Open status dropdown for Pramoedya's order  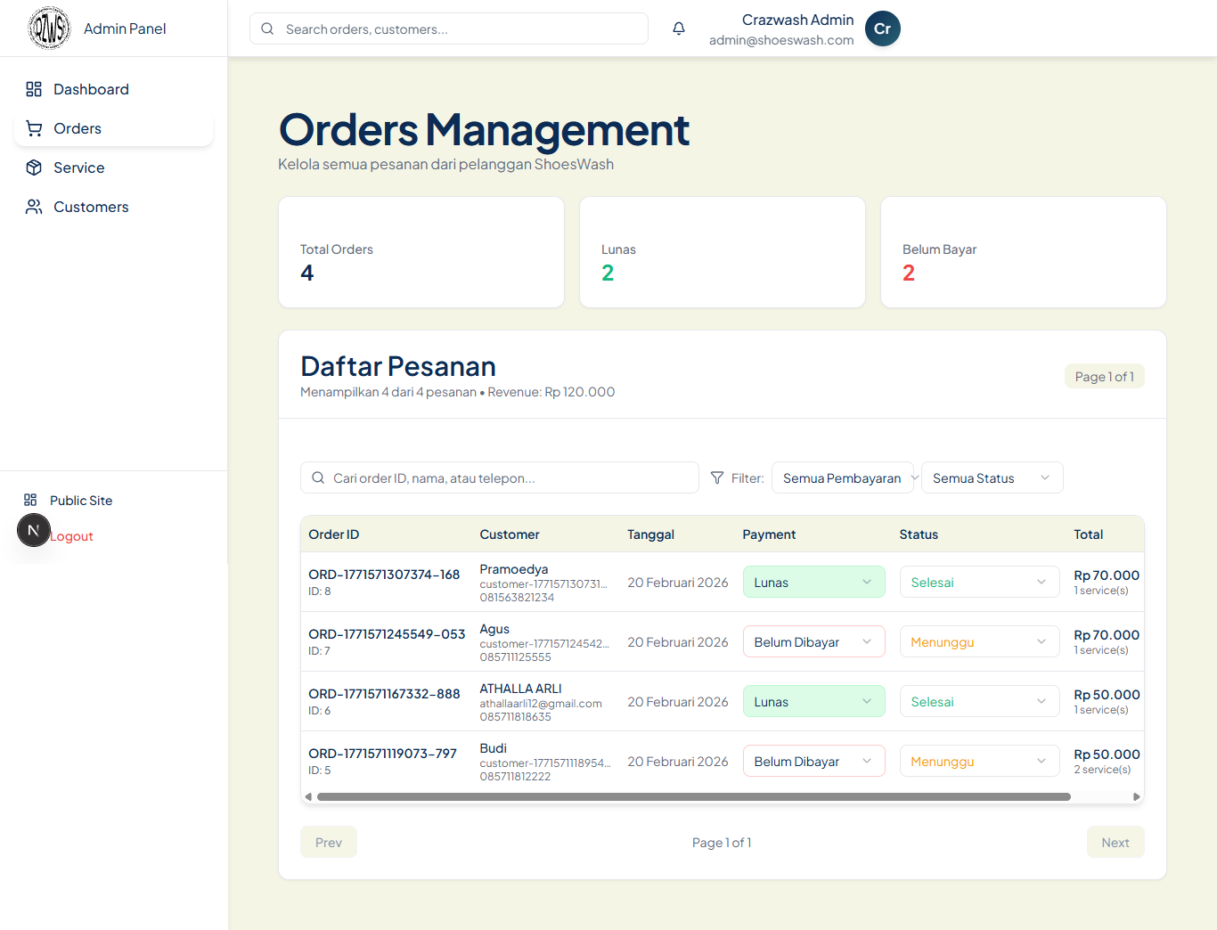click(x=980, y=582)
